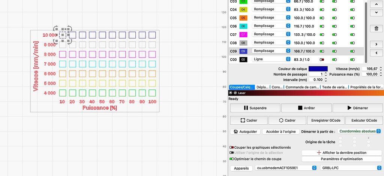Move layer up with the up-arrow button
The width and height of the screenshot is (384, 176).
pyautogui.click(x=376, y=4)
